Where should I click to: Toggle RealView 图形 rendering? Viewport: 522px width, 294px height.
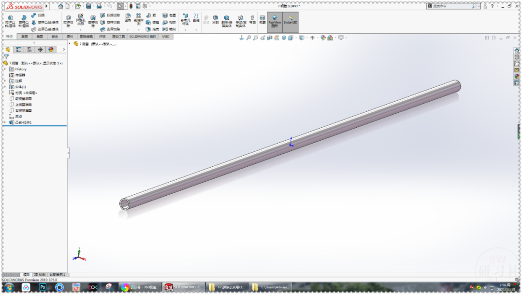coord(275,21)
